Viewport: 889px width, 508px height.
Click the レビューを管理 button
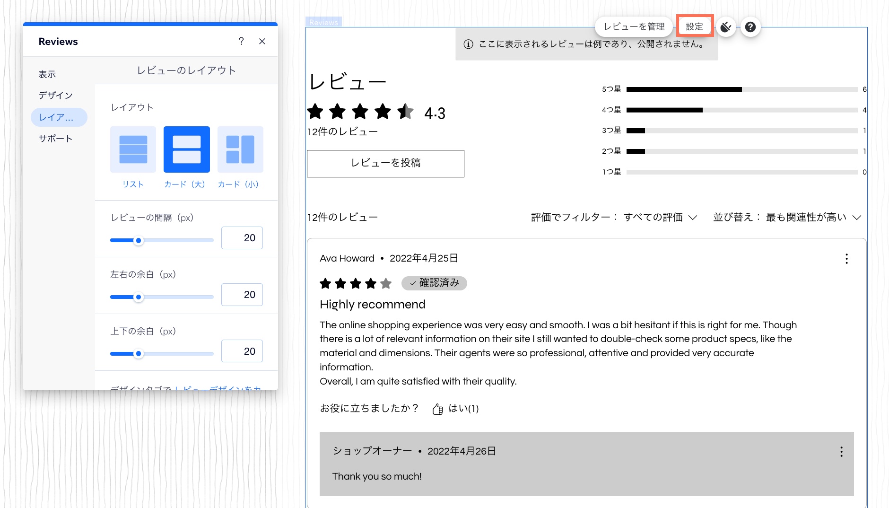(635, 26)
